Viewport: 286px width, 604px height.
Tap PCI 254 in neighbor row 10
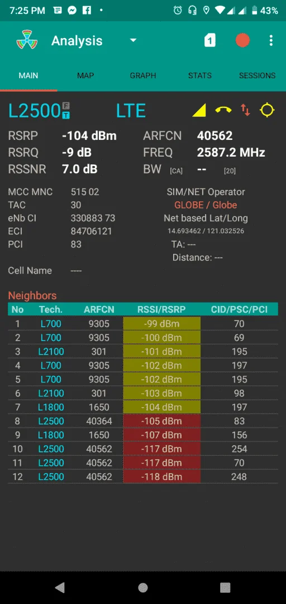(x=239, y=449)
